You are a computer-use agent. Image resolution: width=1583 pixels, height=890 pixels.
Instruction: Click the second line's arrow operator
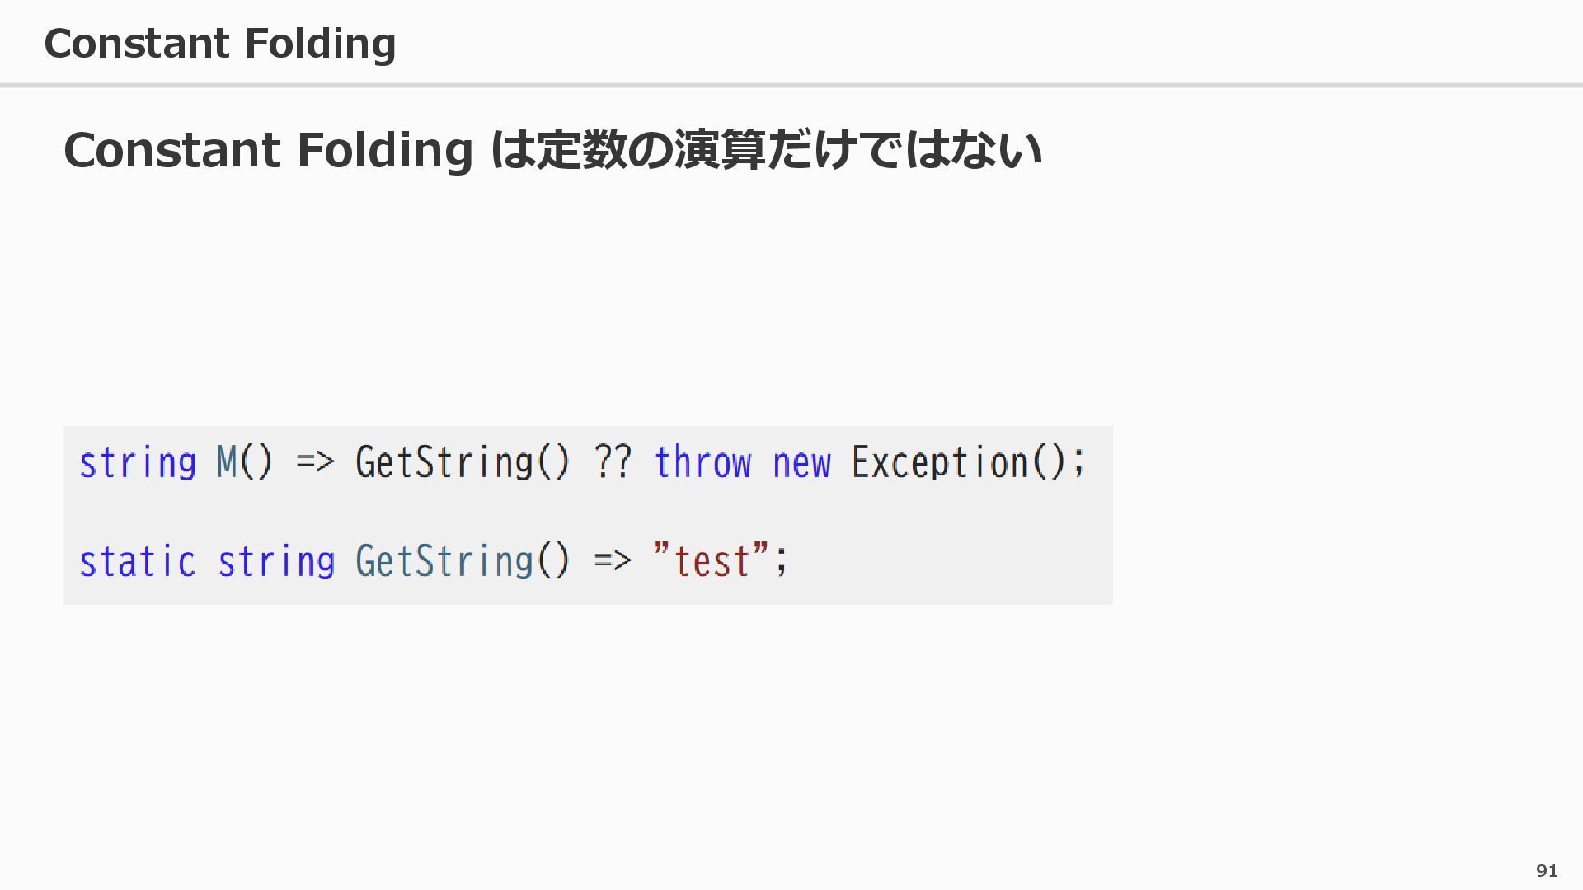point(612,563)
